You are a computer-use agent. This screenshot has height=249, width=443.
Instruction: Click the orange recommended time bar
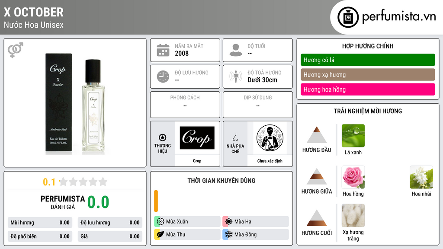(156, 201)
